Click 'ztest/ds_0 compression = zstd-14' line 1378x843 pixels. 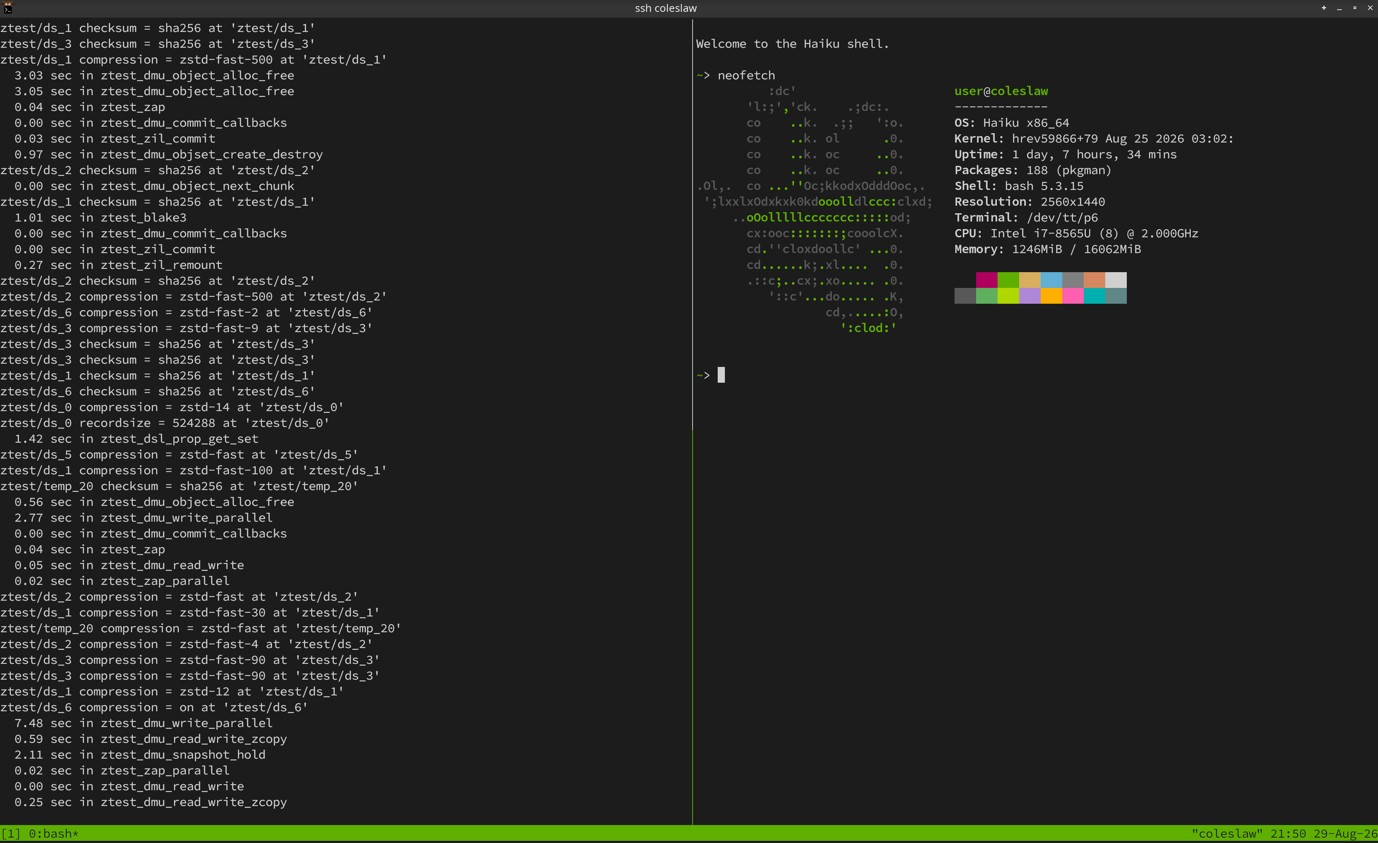pyautogui.click(x=172, y=407)
